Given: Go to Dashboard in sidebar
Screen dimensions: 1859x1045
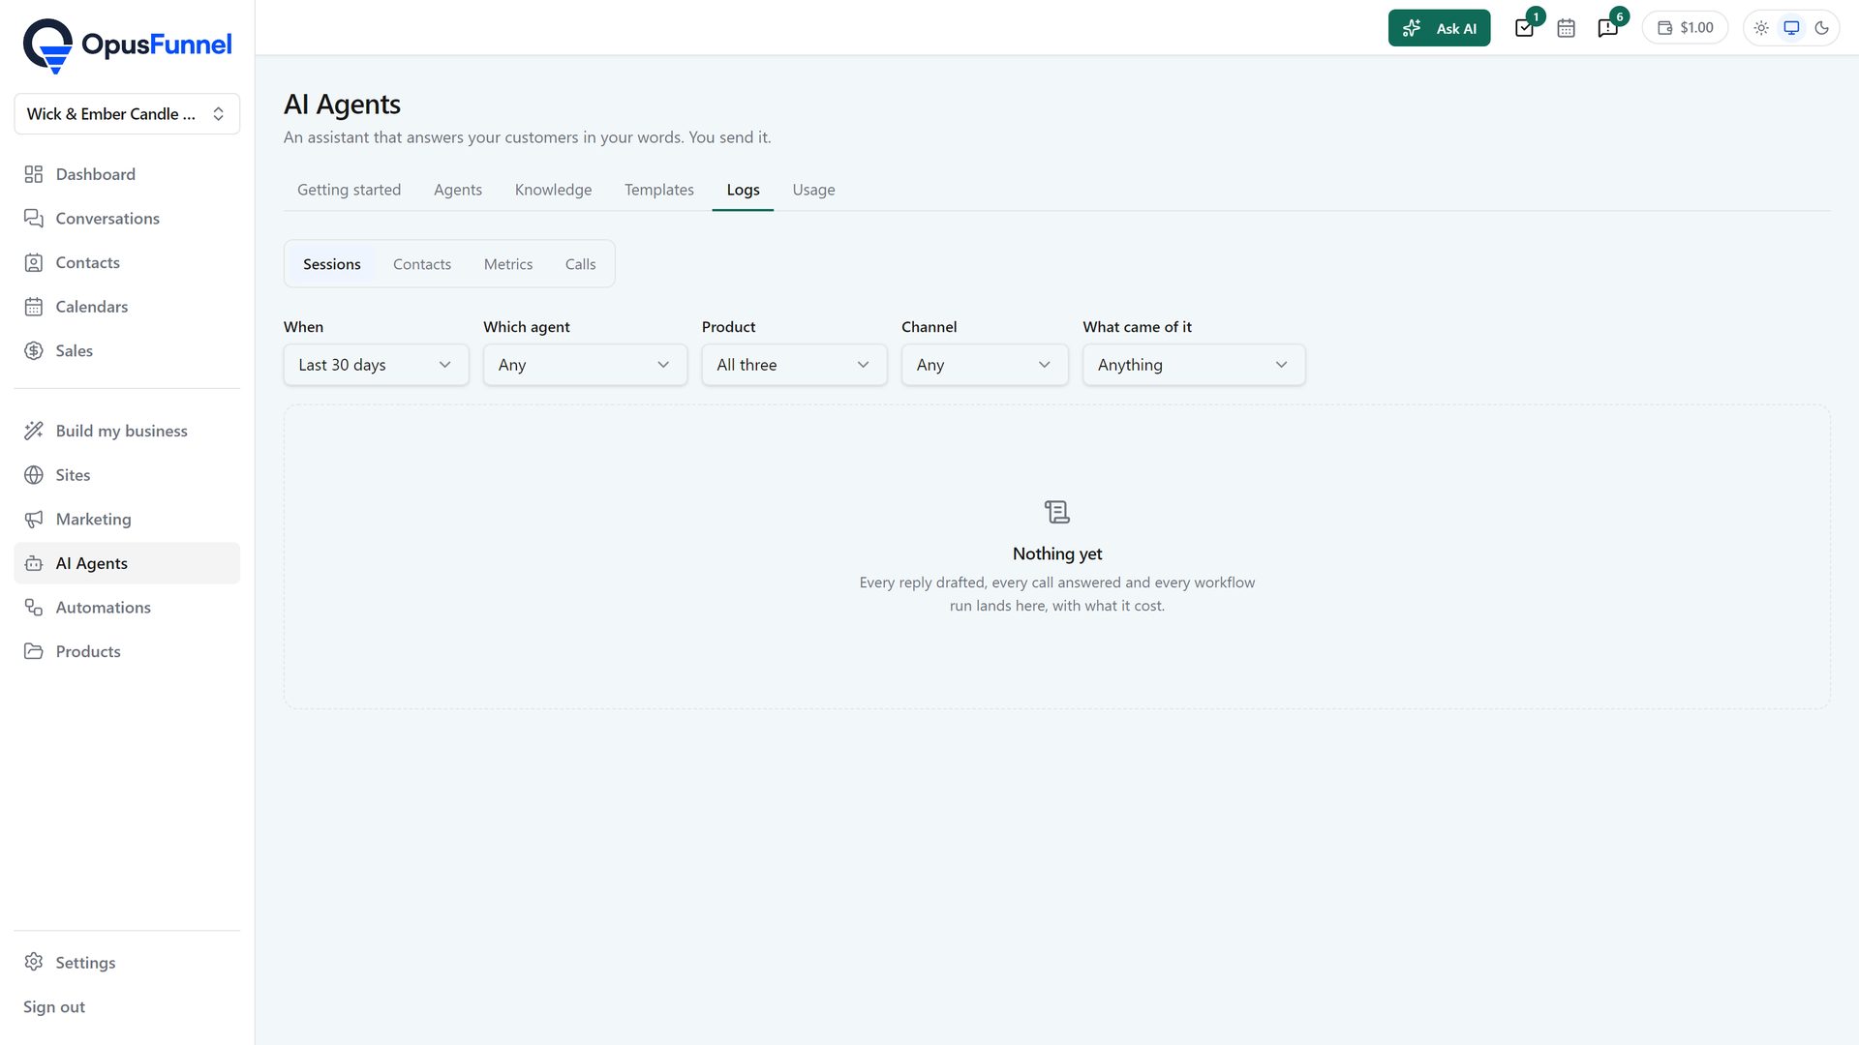Looking at the screenshot, I should (x=127, y=174).
